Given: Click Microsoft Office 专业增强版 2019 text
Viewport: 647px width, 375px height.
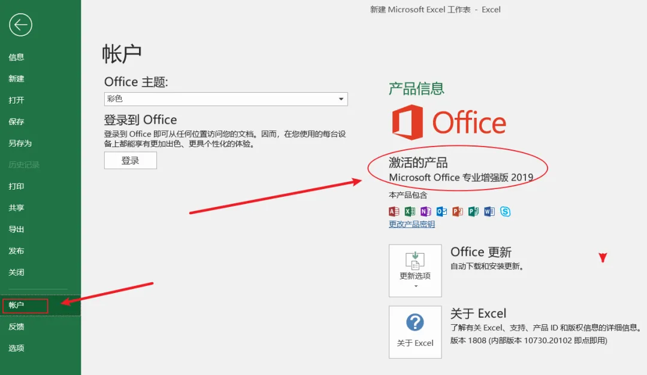Looking at the screenshot, I should click(461, 177).
